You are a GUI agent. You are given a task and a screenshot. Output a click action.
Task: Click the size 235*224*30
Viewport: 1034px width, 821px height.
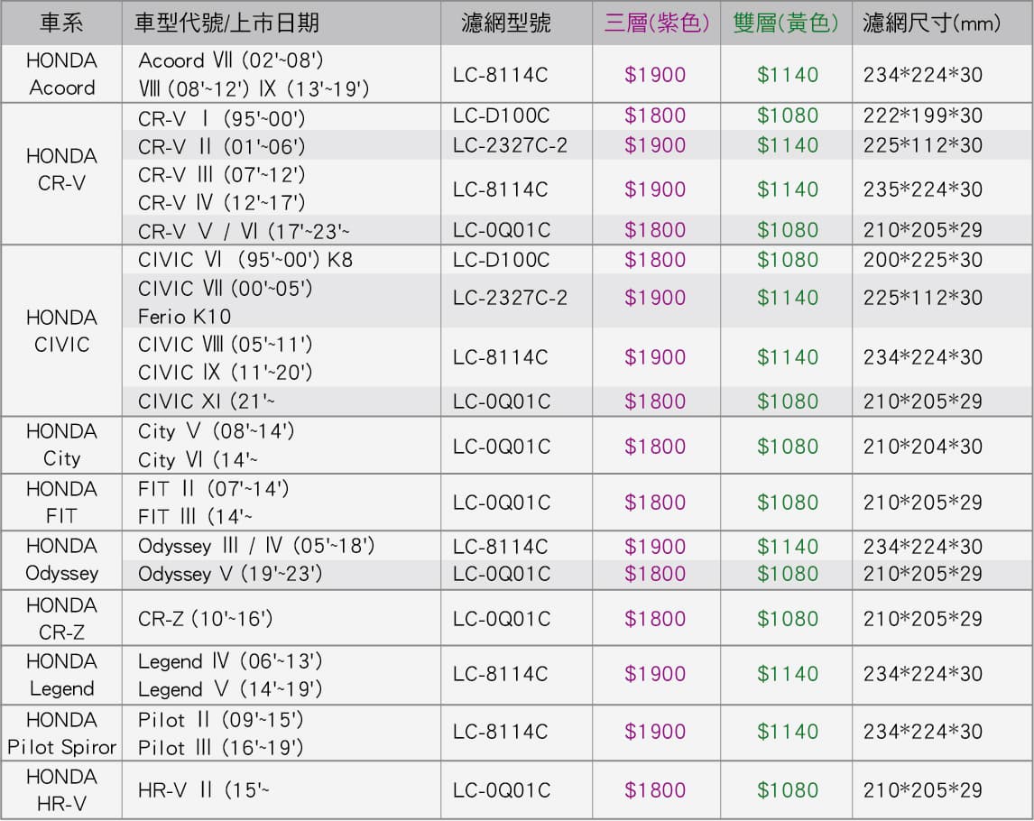click(x=922, y=190)
